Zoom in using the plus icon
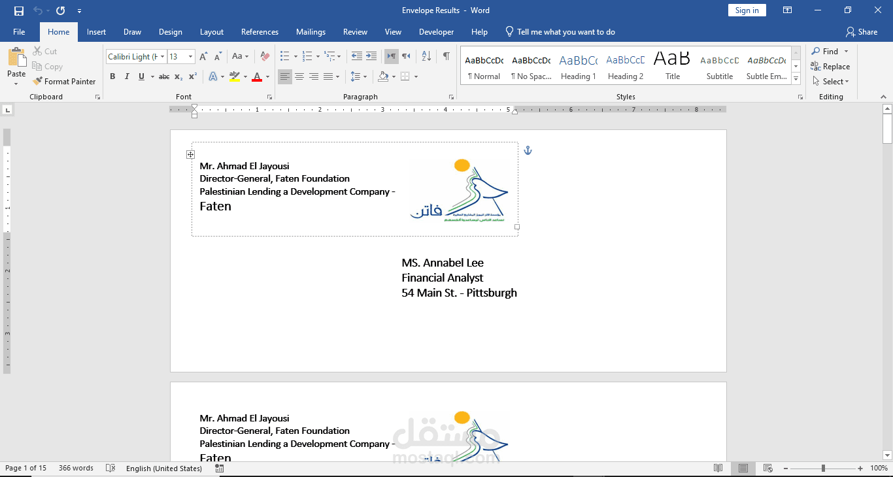893x477 pixels. (x=862, y=469)
